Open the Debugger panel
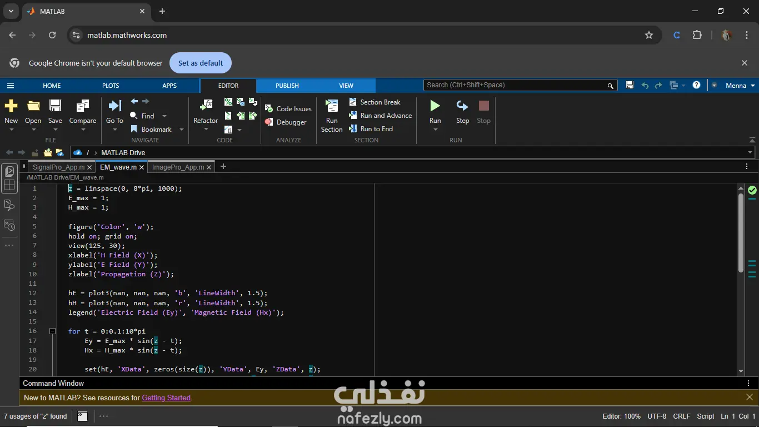The image size is (759, 427). (x=286, y=122)
